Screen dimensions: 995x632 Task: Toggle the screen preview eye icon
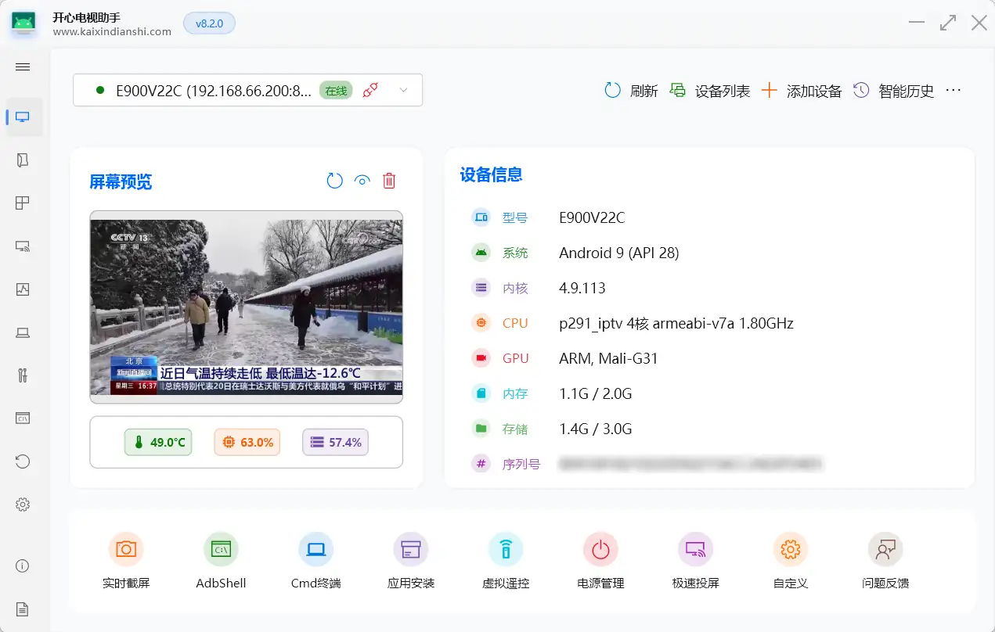[362, 181]
